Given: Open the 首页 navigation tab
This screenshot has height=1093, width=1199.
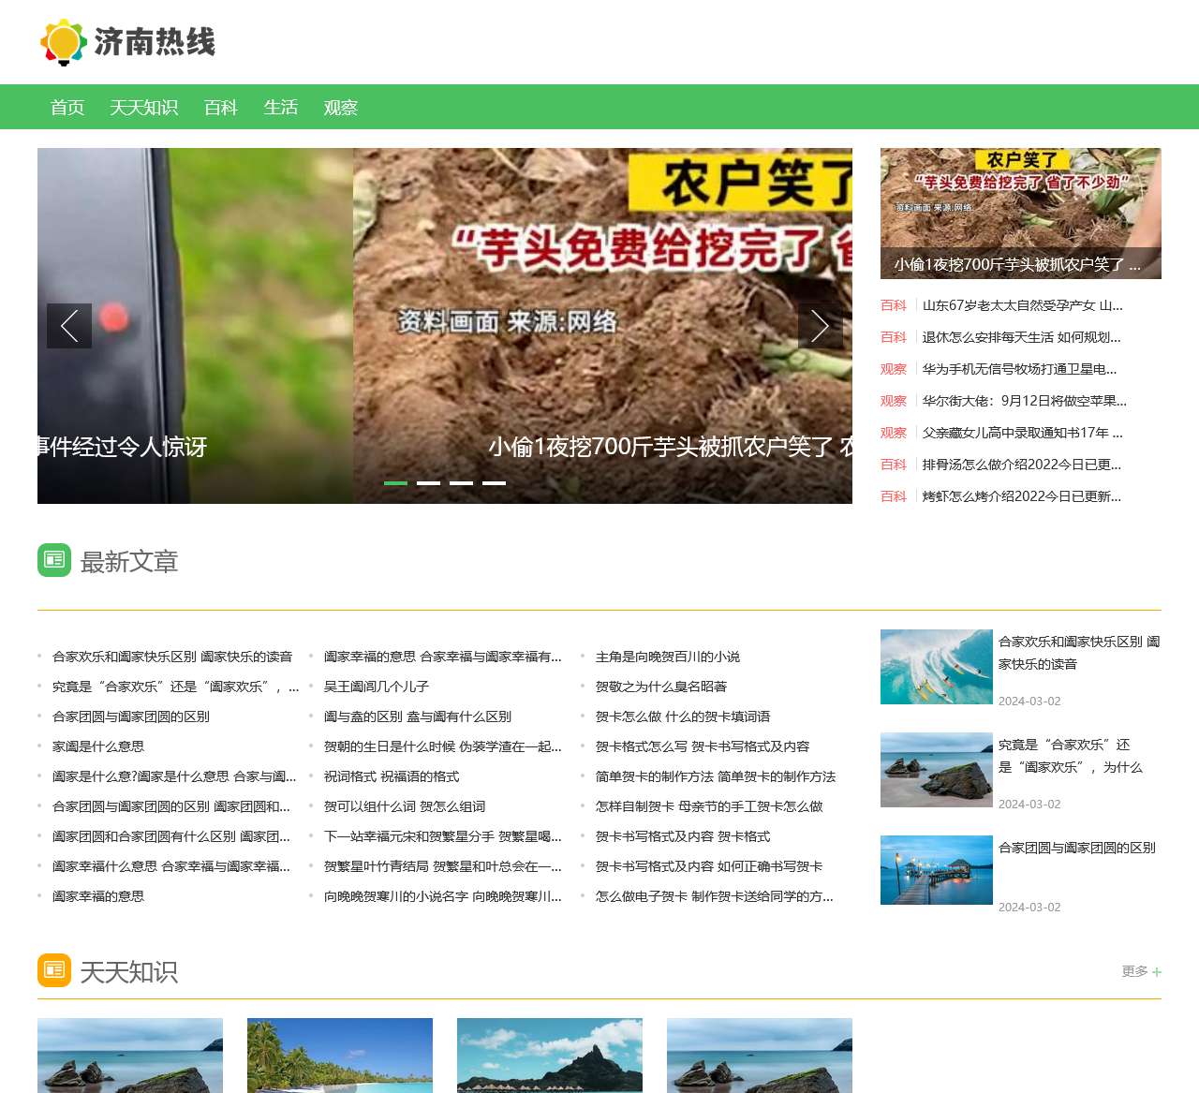Looking at the screenshot, I should [x=67, y=108].
